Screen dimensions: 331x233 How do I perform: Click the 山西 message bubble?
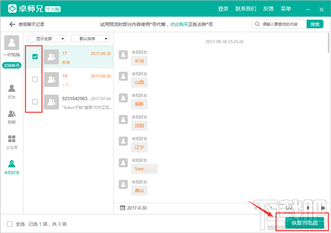coord(140,83)
